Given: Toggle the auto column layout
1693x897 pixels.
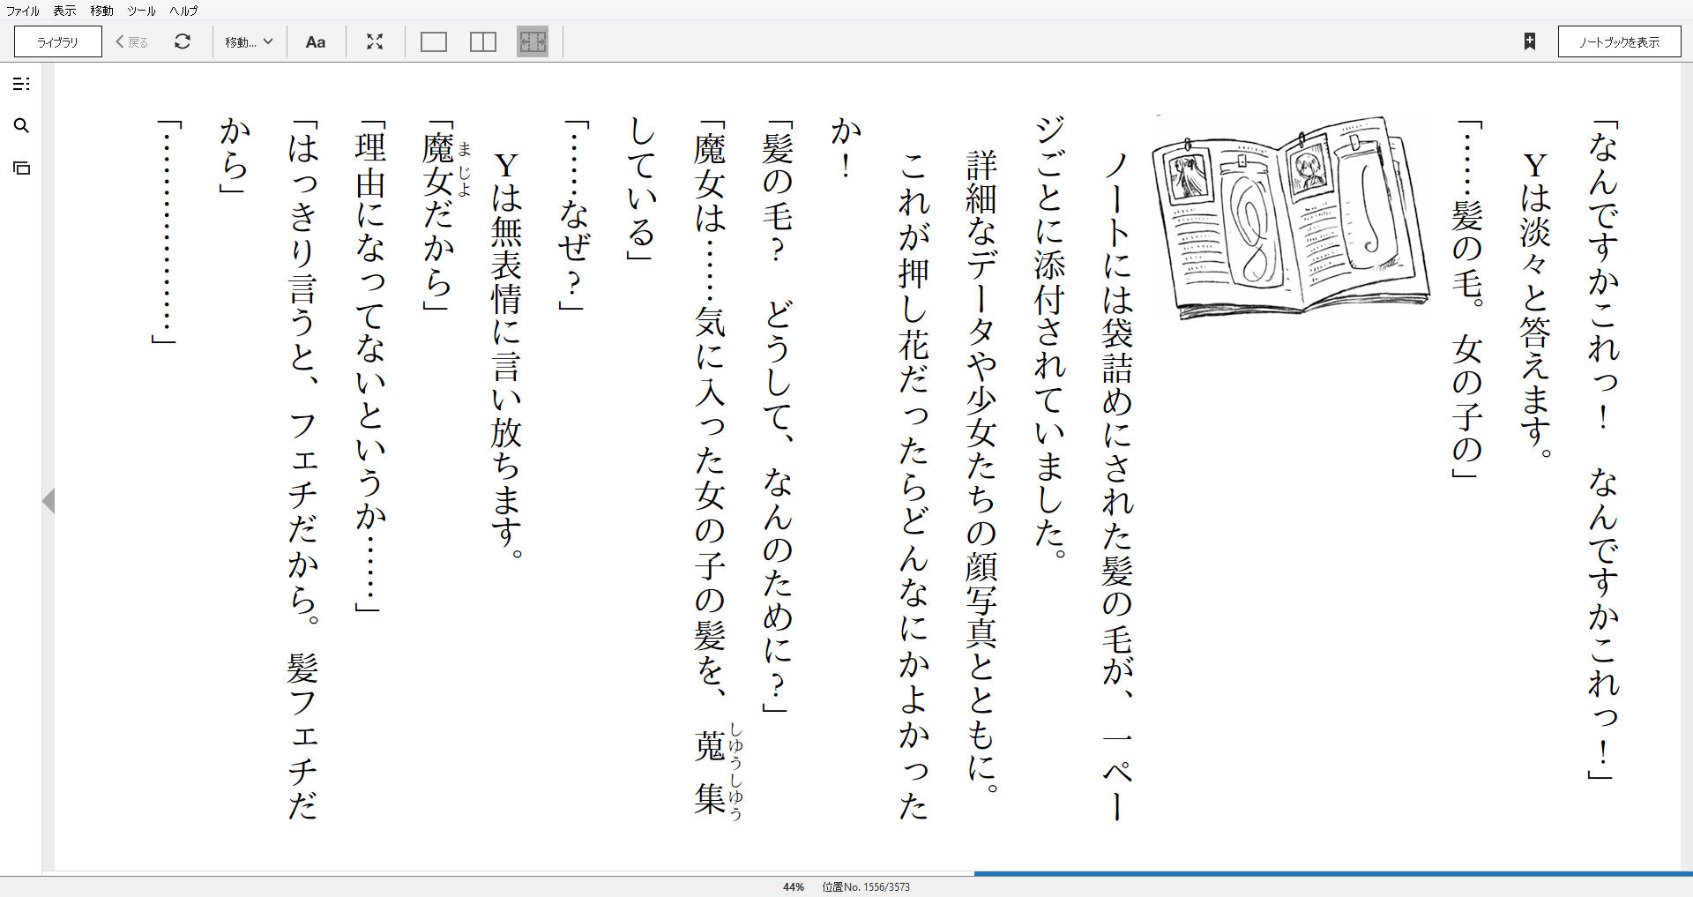Looking at the screenshot, I should (x=533, y=41).
